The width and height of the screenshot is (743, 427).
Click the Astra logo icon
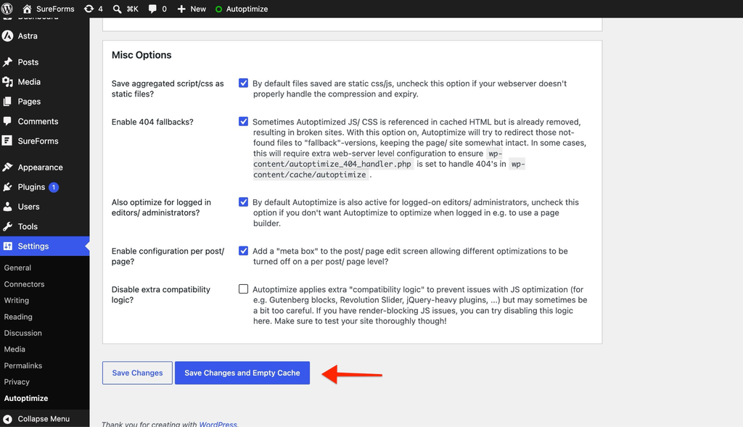pyautogui.click(x=7, y=36)
